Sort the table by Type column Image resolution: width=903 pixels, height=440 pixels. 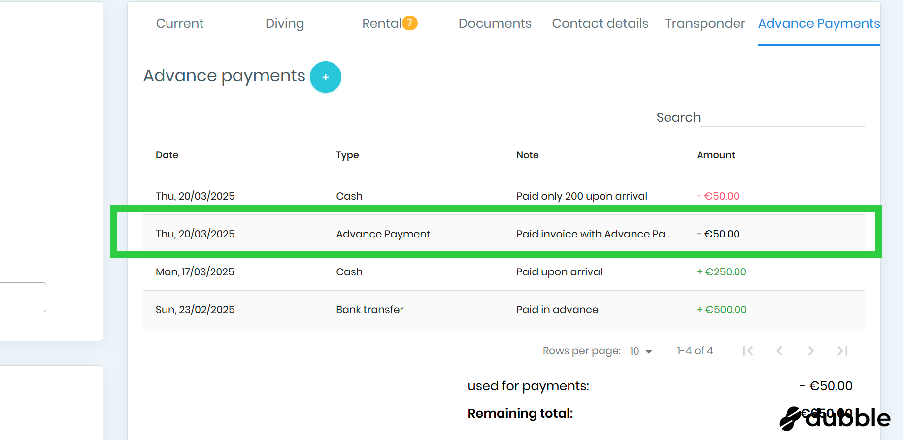[347, 155]
